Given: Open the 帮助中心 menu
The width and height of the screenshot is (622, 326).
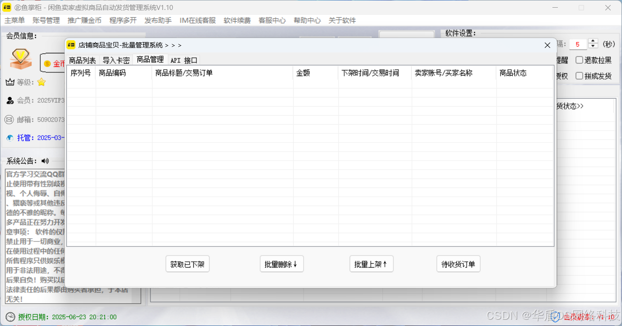Looking at the screenshot, I should [x=307, y=20].
